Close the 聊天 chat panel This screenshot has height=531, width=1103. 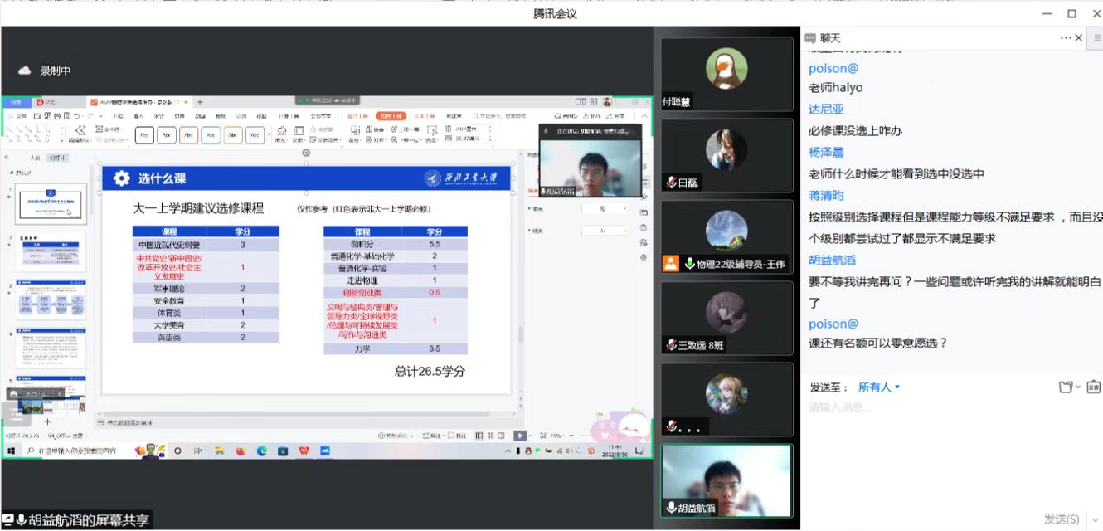point(1079,37)
